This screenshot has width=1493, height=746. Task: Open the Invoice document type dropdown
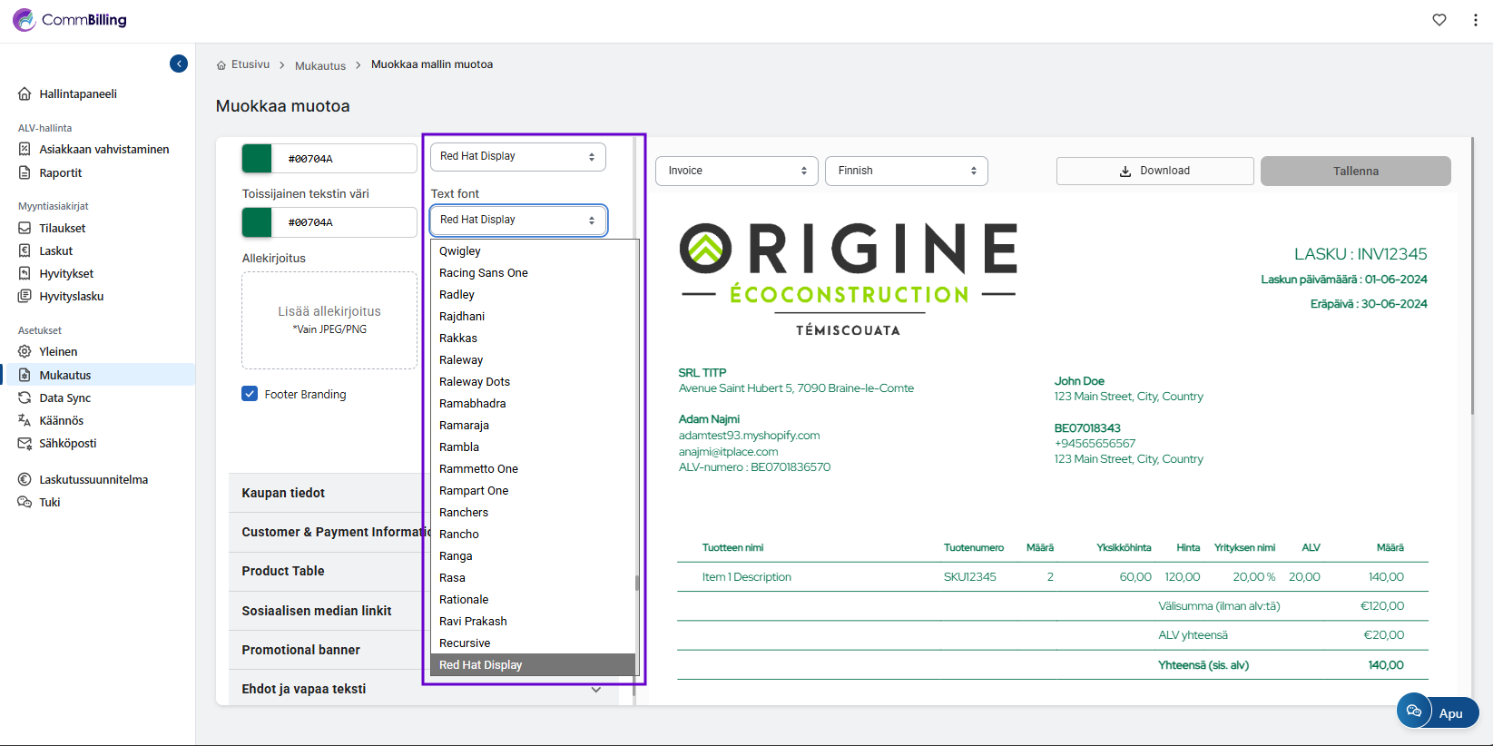(736, 171)
